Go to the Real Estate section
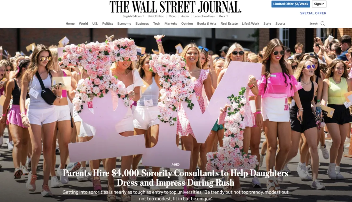Screen dimensions: 352x202 click(229, 23)
